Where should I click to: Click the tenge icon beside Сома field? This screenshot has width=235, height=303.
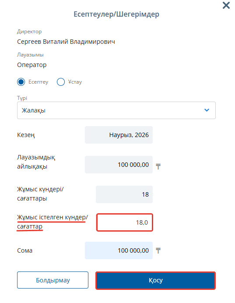[158, 250]
